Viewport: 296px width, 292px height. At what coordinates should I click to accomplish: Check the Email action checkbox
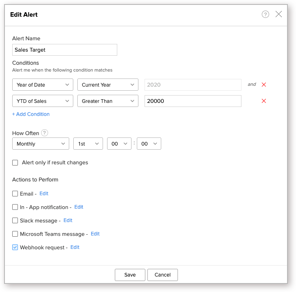(15, 194)
